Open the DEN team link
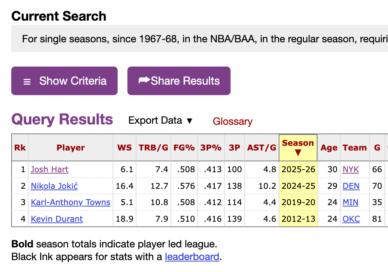This screenshot has width=388, height=272. coord(351,186)
